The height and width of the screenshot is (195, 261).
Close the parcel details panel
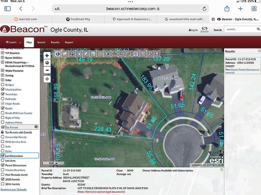click(222, 170)
